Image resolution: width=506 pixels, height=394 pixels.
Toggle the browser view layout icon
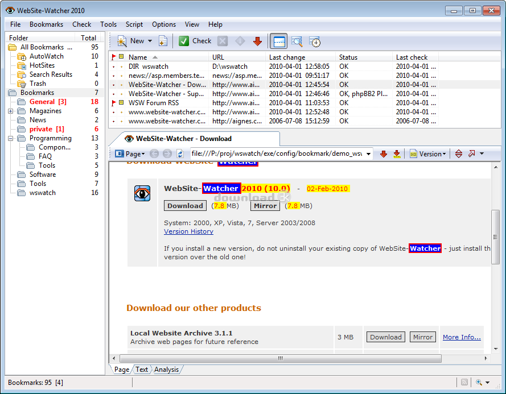[x=278, y=41]
